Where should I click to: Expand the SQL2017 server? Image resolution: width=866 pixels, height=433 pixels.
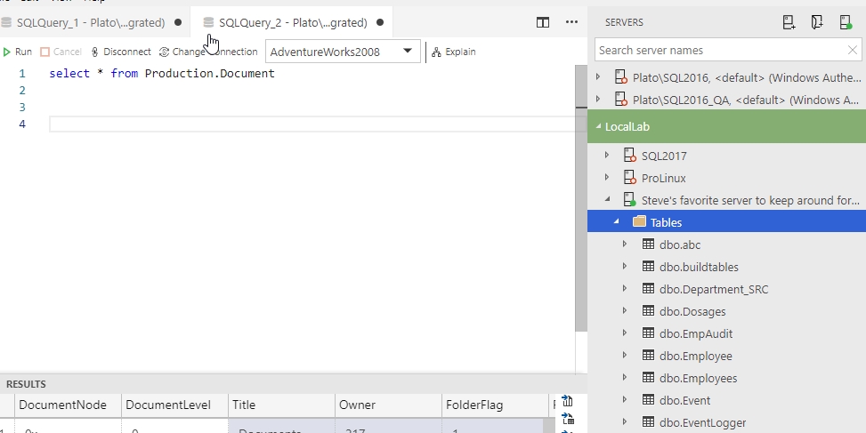click(x=607, y=155)
